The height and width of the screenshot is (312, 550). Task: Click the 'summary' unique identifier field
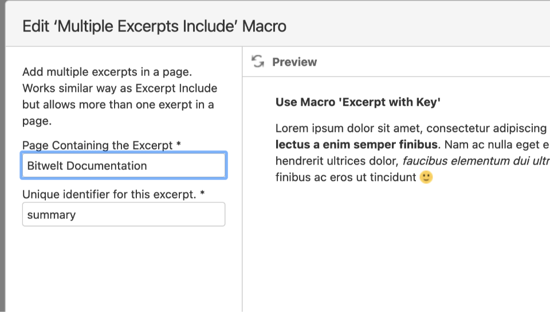[124, 215]
